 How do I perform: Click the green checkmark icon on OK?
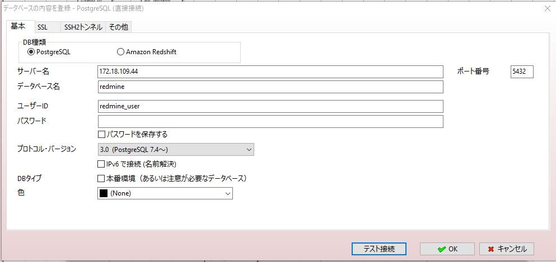tap(441, 249)
